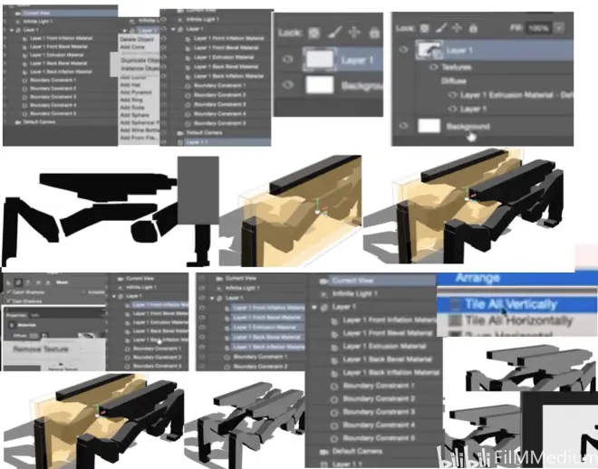Hide Layer 1 Extrusion Material texture eye icon

[x=452, y=95]
